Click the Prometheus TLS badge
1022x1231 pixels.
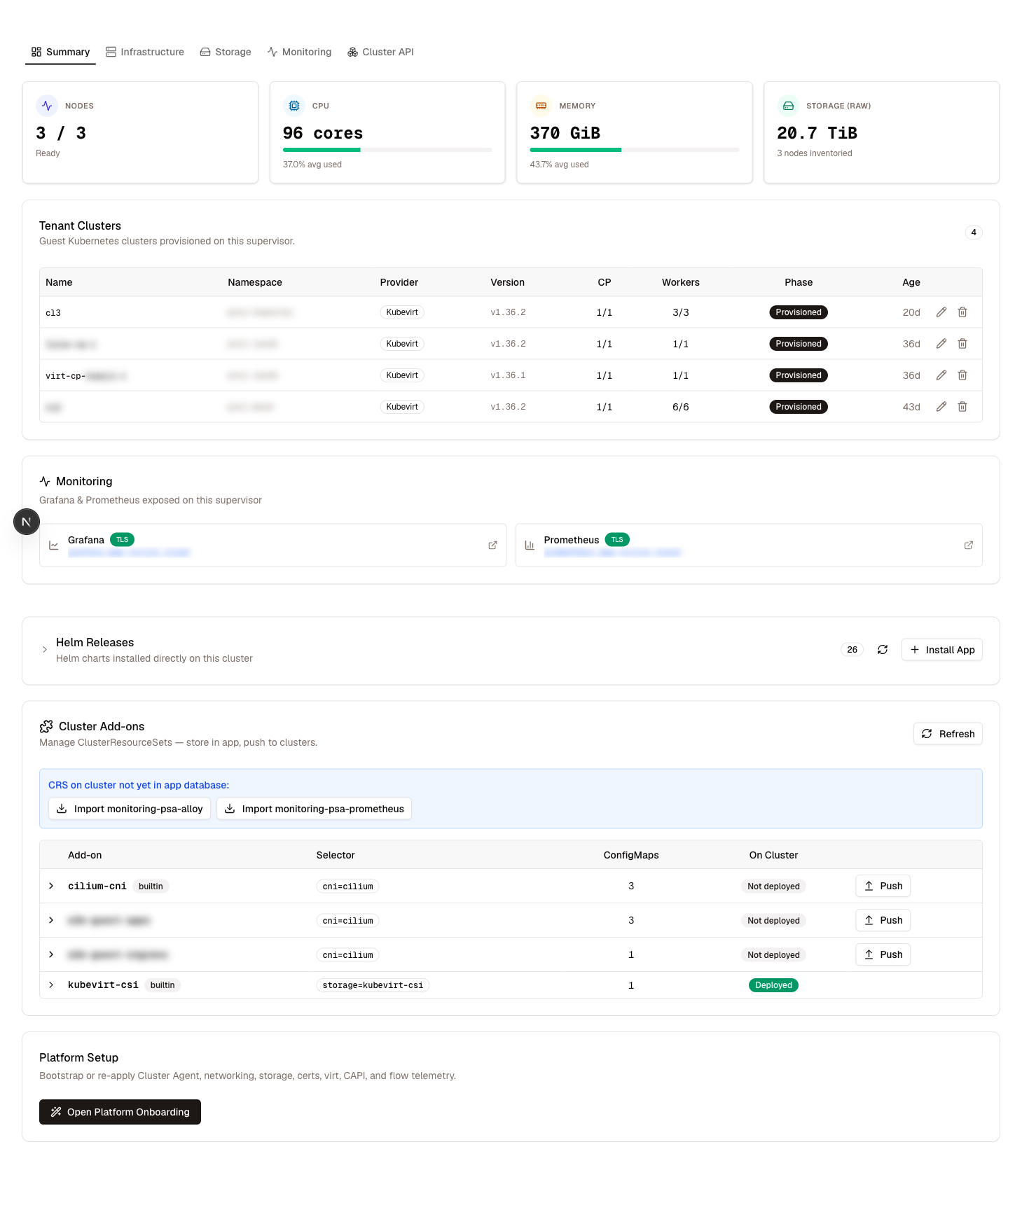tap(617, 540)
